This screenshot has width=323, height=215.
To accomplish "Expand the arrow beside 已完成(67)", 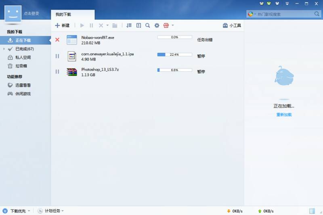I will [4, 49].
